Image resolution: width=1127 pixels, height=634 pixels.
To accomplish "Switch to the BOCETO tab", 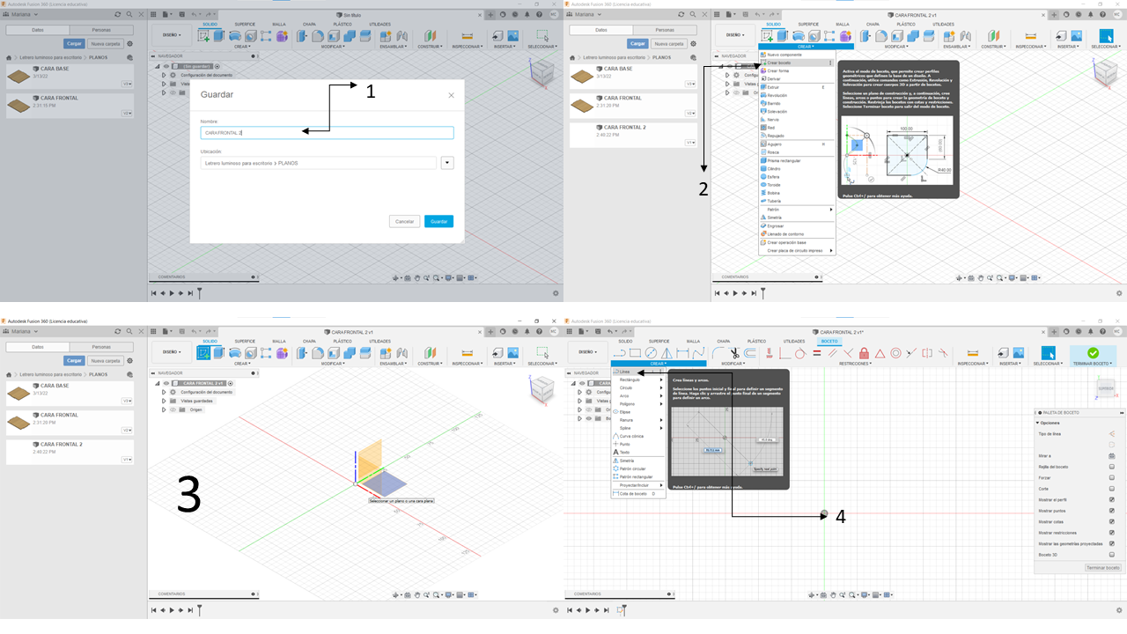I will pos(829,341).
